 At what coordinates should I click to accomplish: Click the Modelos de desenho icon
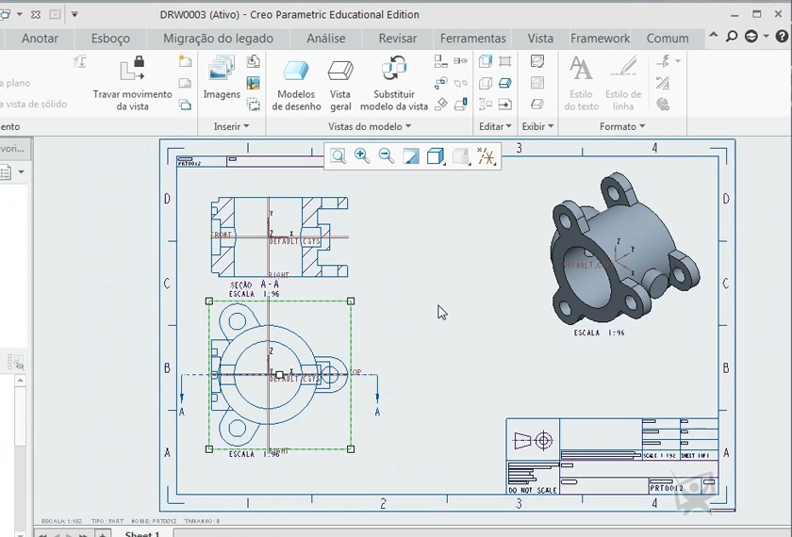tap(296, 72)
